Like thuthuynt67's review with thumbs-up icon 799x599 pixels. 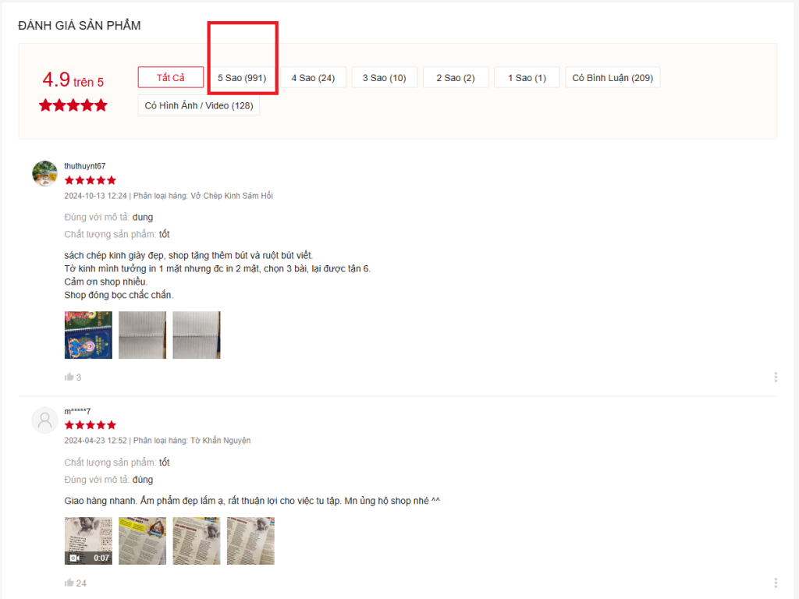coord(69,377)
